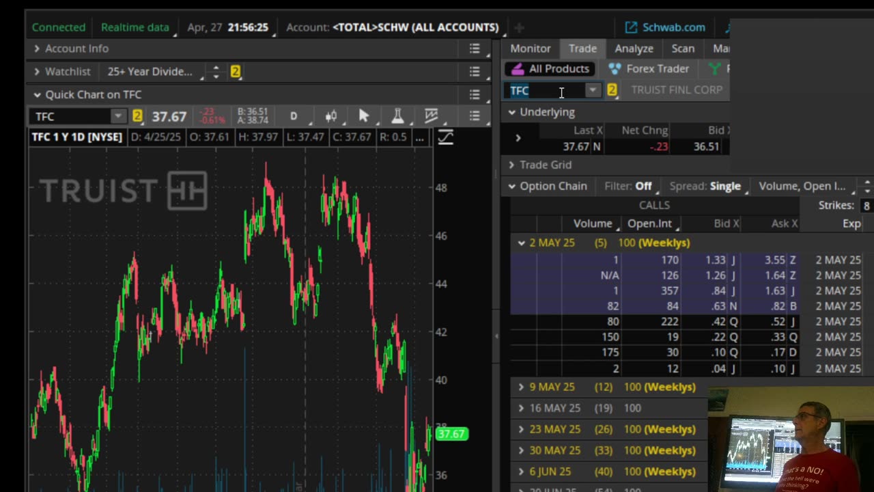Viewport: 874px width, 492px height.
Task: Expand the 23 MAY 25 expiration
Action: pyautogui.click(x=521, y=429)
